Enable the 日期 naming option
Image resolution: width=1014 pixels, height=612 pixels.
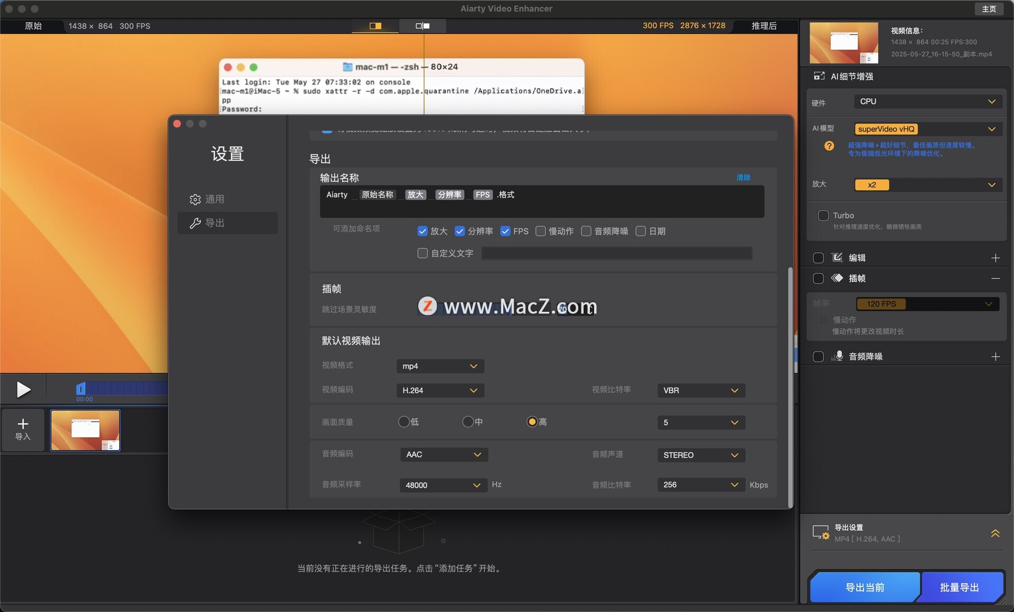[641, 231]
